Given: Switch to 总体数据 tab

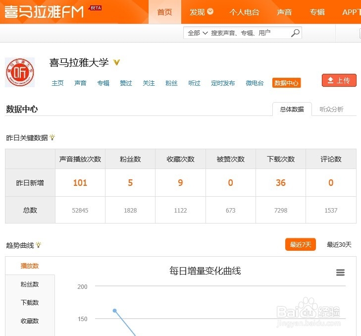Looking at the screenshot, I should click(x=292, y=109).
